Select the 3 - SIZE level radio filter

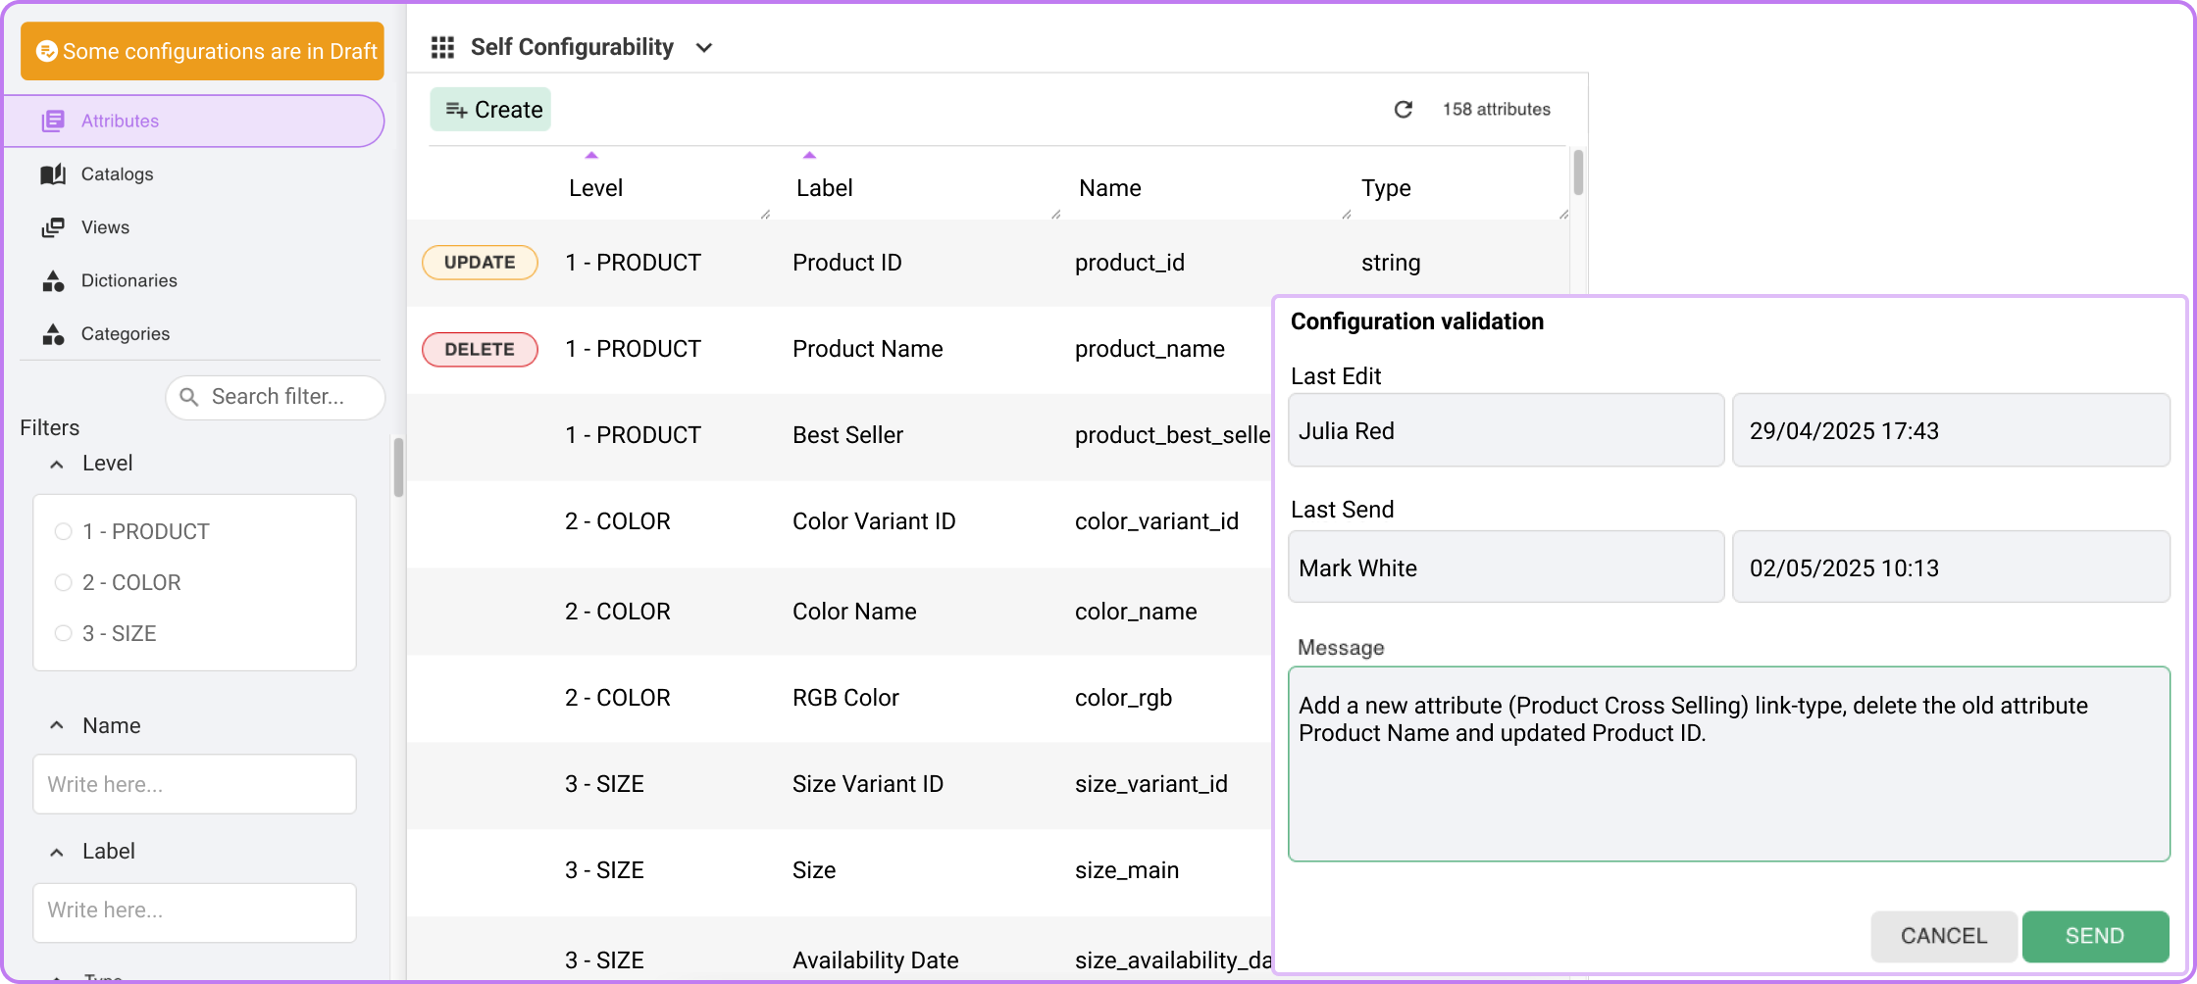pos(64,633)
